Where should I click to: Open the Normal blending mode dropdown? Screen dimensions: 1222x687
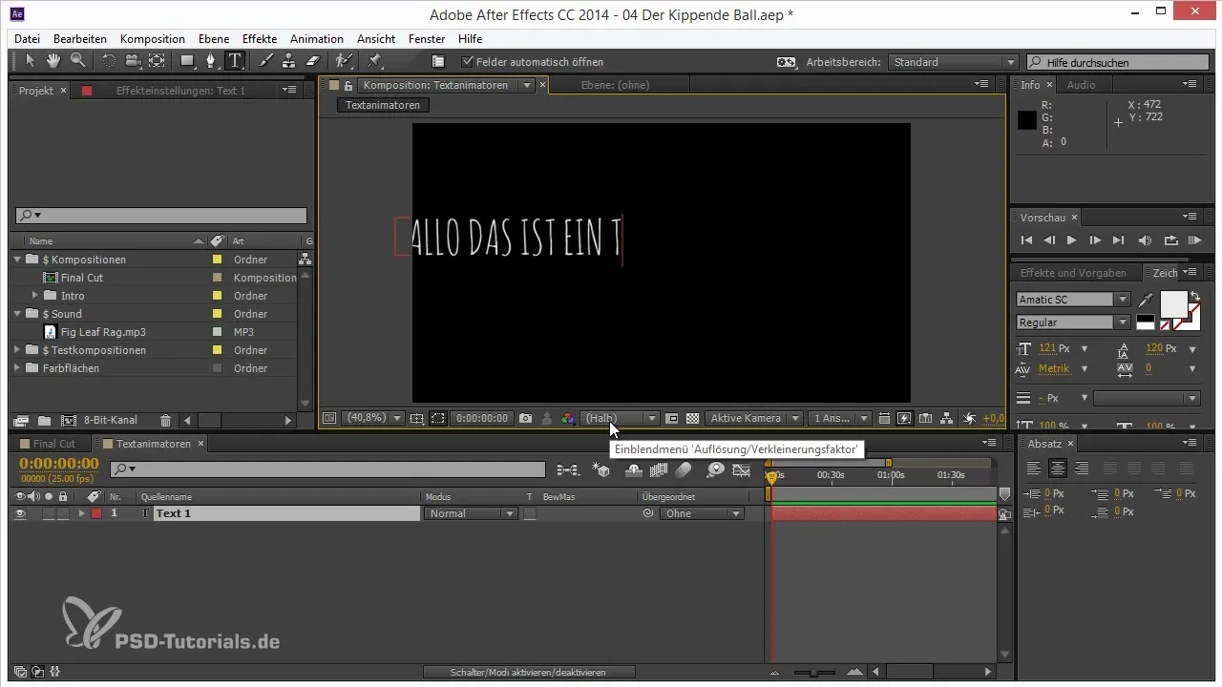click(470, 513)
